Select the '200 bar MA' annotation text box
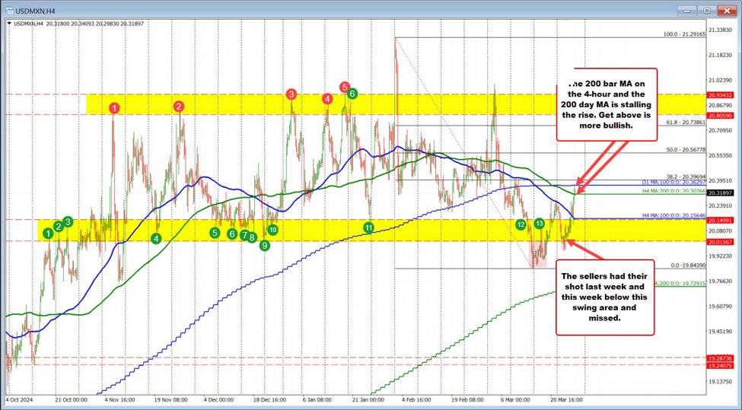 pos(606,104)
